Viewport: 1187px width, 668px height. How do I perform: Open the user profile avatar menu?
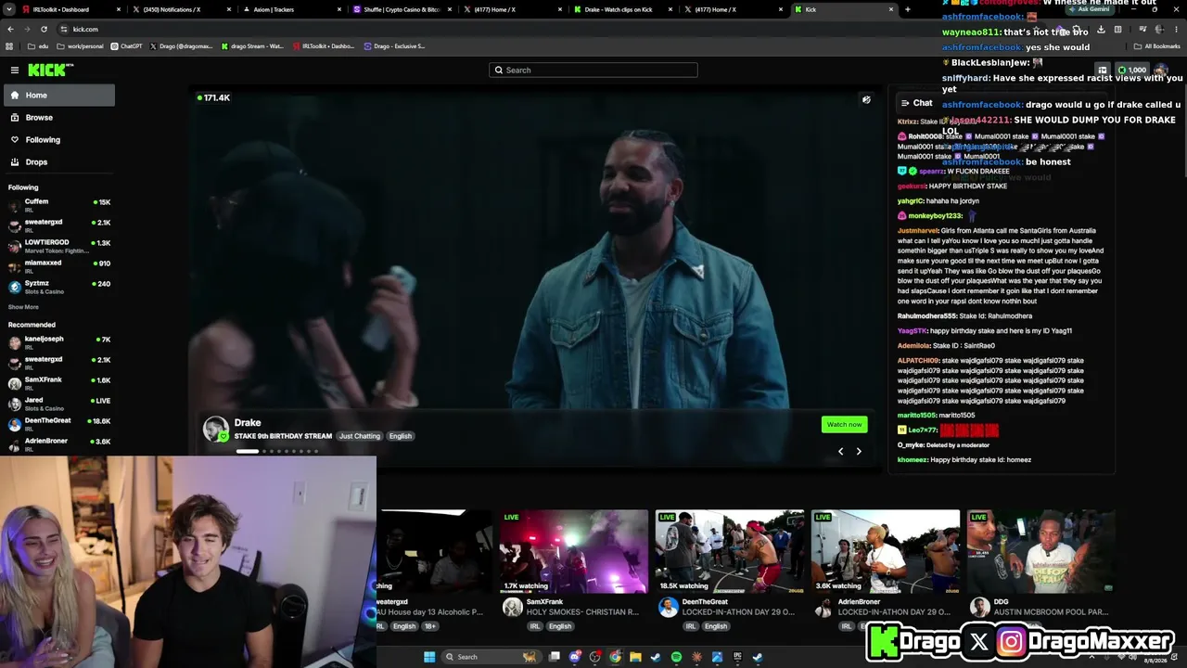(1160, 70)
